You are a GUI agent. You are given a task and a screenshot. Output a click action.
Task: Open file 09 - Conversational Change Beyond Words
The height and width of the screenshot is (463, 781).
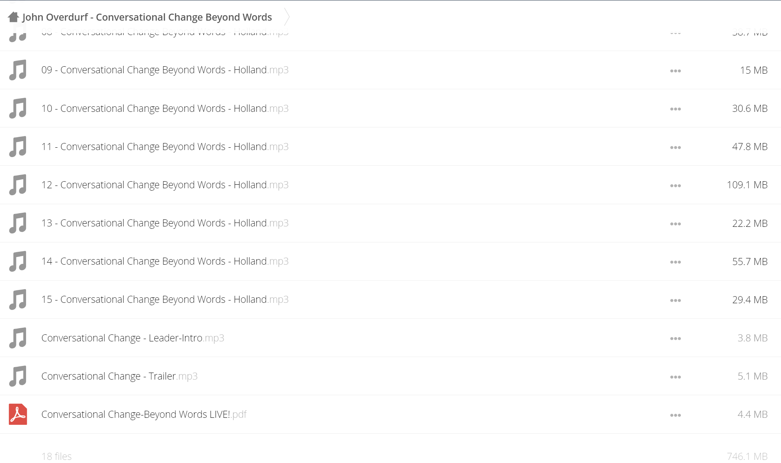tap(165, 70)
